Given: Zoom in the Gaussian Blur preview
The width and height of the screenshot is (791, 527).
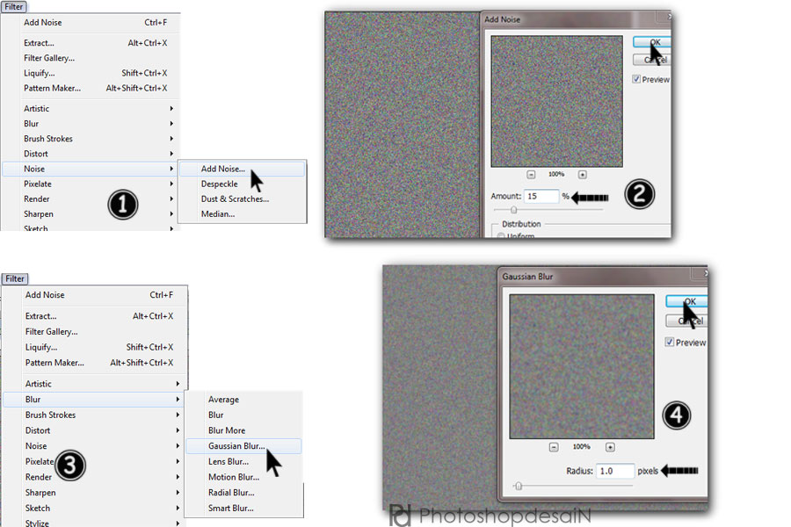Looking at the screenshot, I should click(610, 446).
